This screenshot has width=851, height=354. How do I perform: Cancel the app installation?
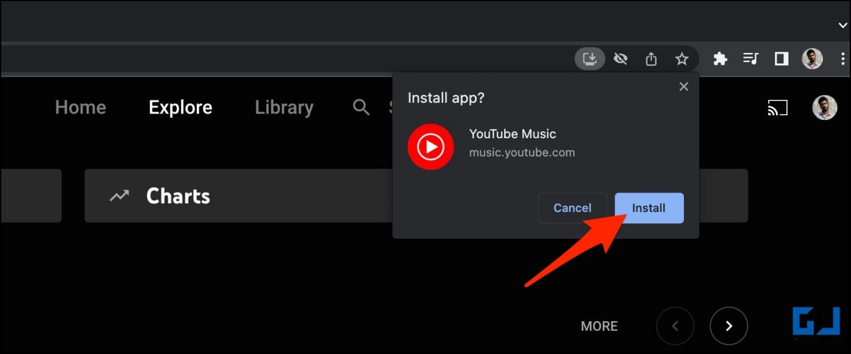[x=572, y=208]
